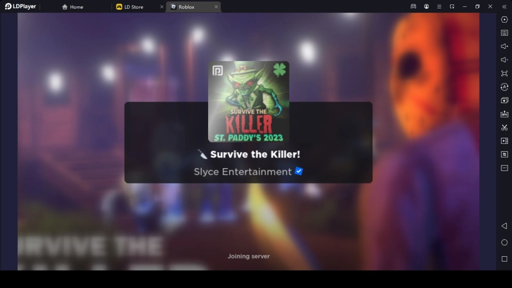The width and height of the screenshot is (512, 288).
Task: Tap the Android recent apps square
Action: (504, 259)
